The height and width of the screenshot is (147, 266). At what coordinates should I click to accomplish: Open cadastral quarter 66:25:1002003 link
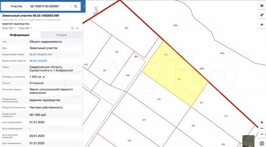click(38, 61)
